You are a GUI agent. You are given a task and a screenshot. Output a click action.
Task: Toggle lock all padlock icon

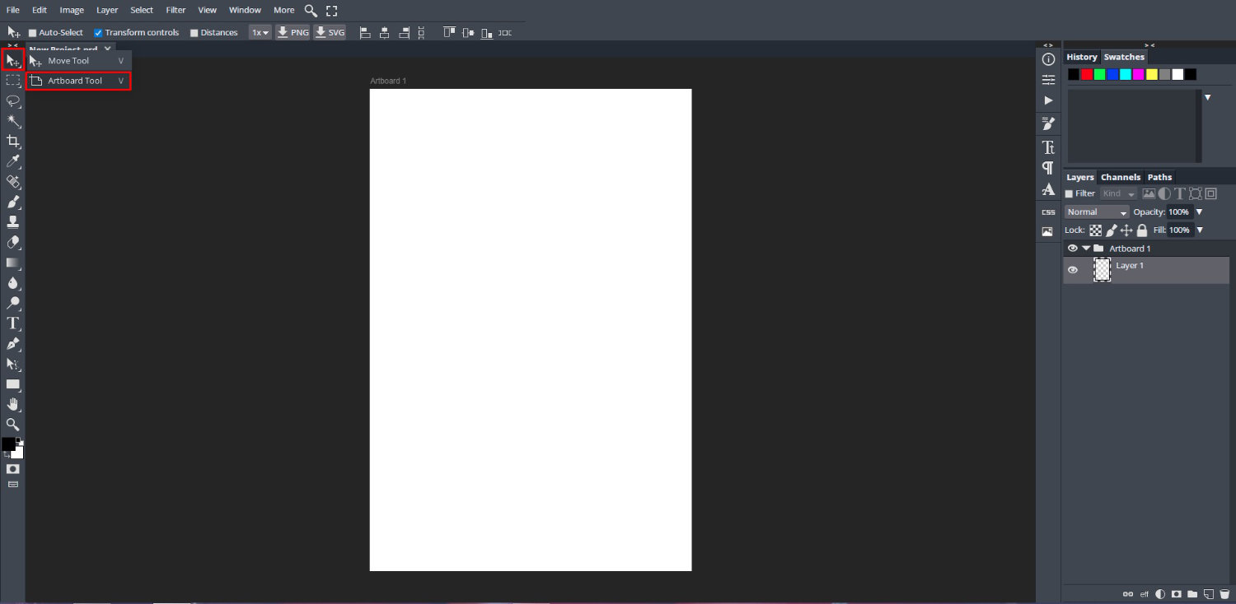(1142, 230)
